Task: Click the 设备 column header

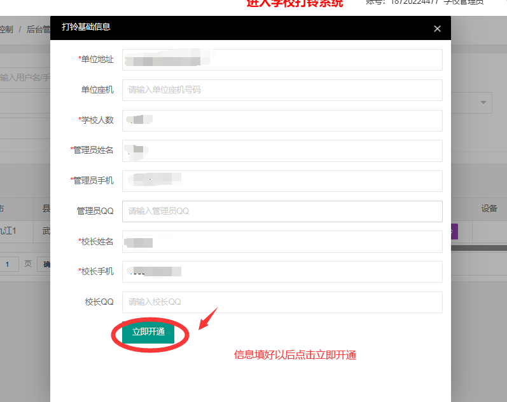Action: point(489,208)
